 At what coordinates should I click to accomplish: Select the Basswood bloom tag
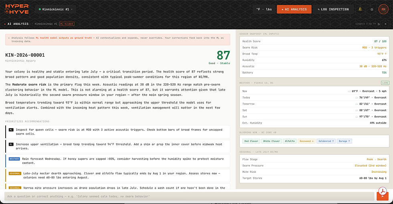pyautogui.click(x=306, y=141)
